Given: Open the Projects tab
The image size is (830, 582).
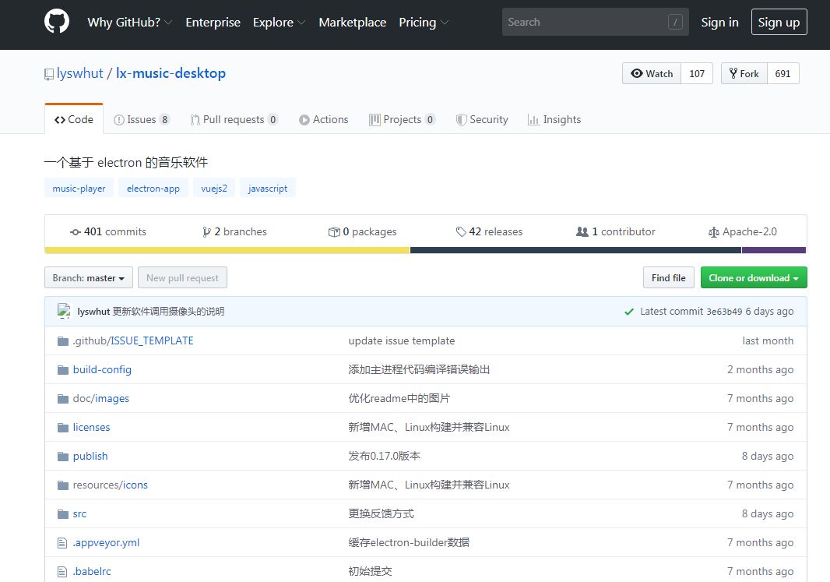Looking at the screenshot, I should coord(403,120).
